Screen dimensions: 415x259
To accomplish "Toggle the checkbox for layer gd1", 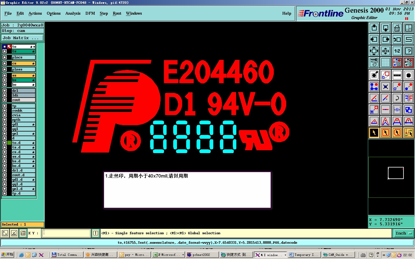I will click(5, 124).
